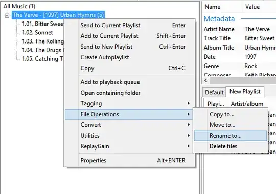
Task: Collapse The Verve Urban Hymns tree node
Action: (7, 16)
